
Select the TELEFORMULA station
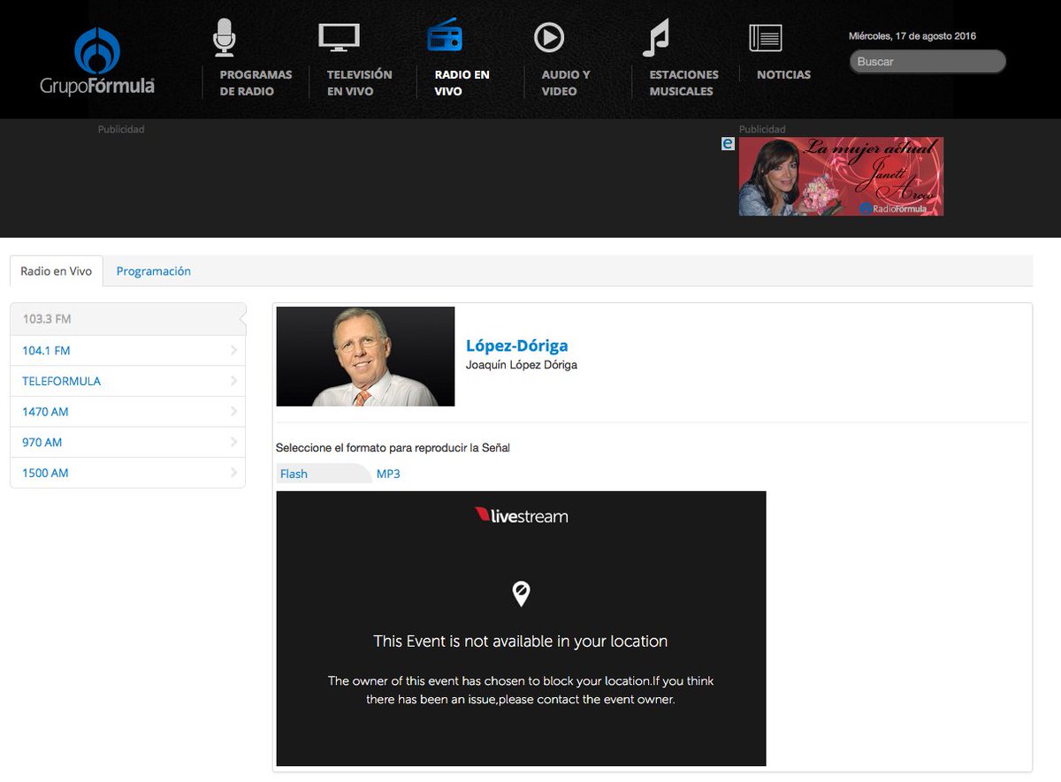click(127, 381)
